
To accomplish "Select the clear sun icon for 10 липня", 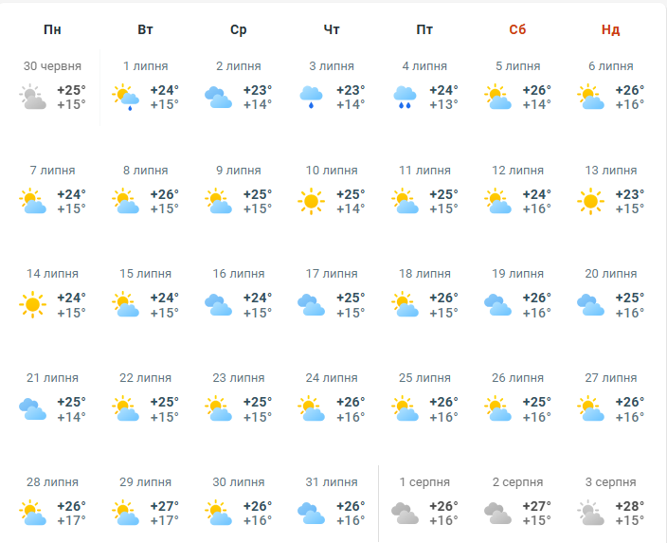I will 311,201.
